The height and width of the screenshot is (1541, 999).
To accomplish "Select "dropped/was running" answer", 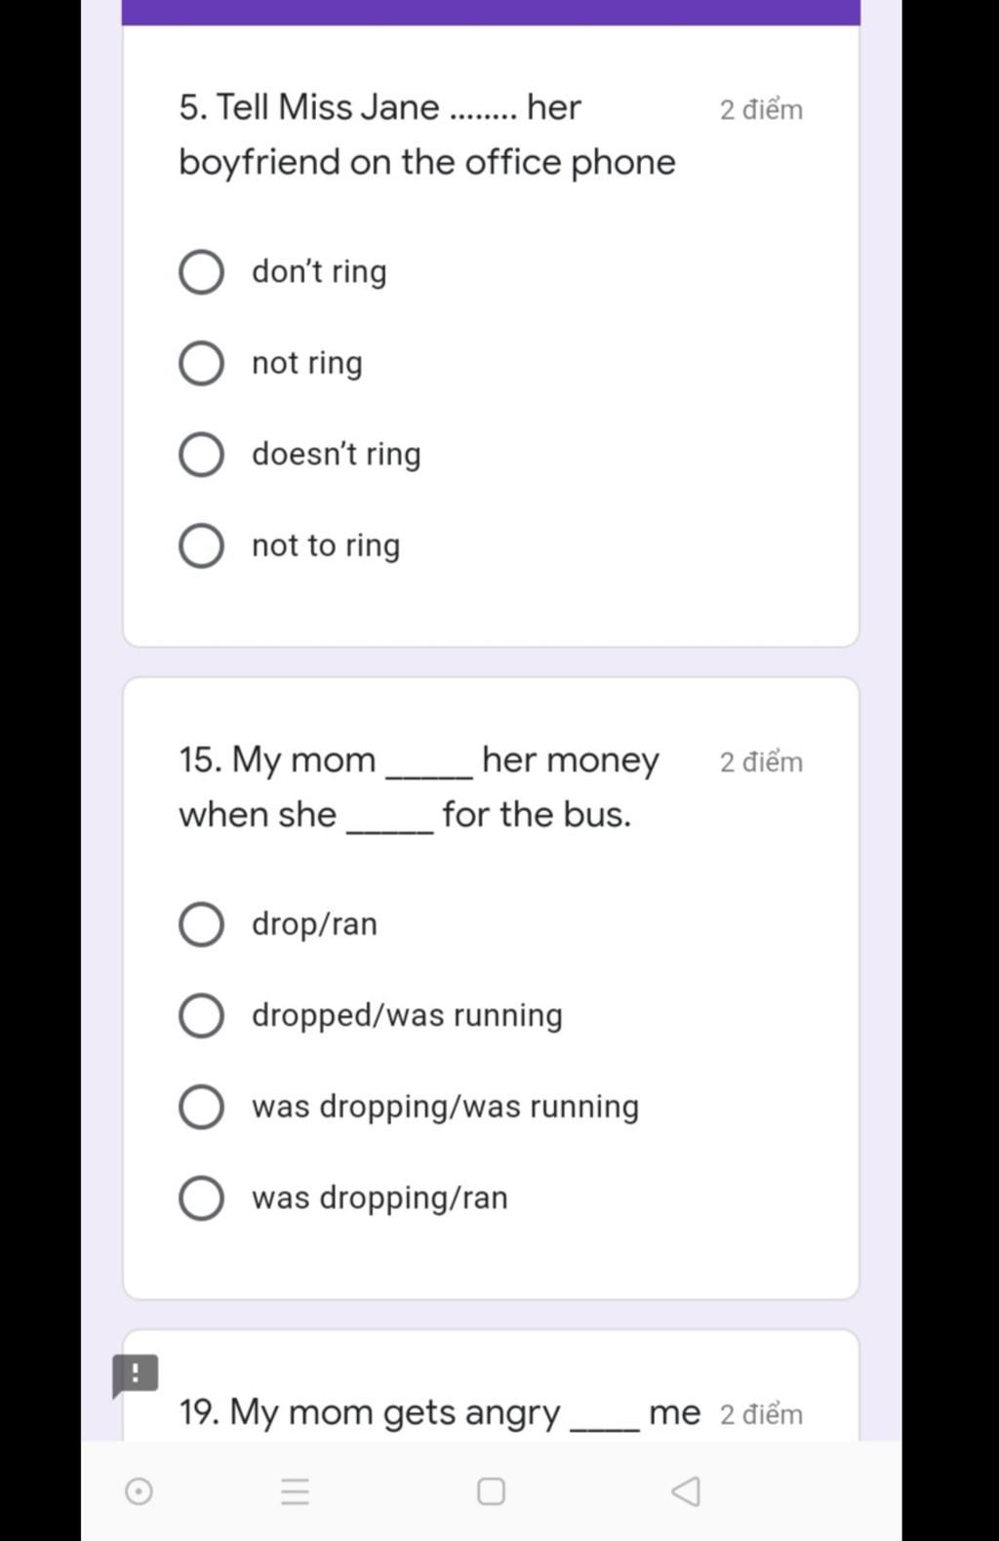I will pyautogui.click(x=202, y=1016).
